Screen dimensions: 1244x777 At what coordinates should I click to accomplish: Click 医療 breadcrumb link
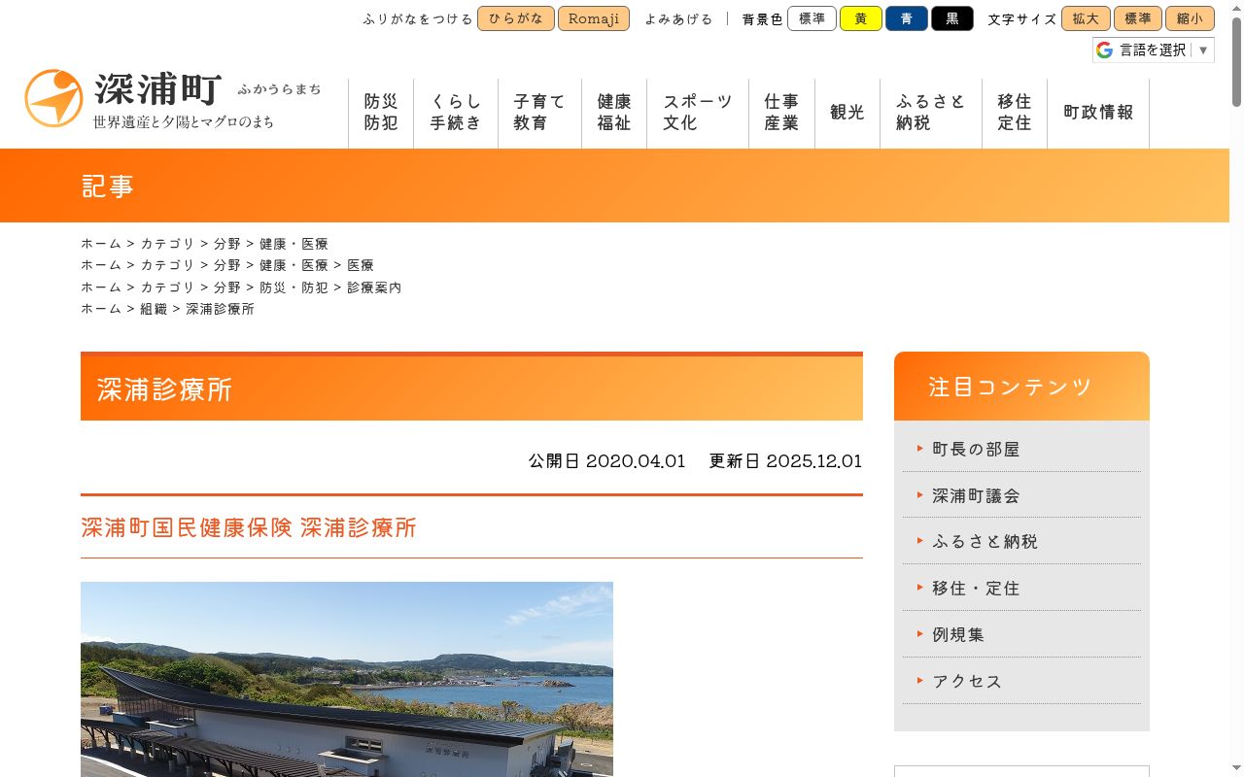pos(361,265)
